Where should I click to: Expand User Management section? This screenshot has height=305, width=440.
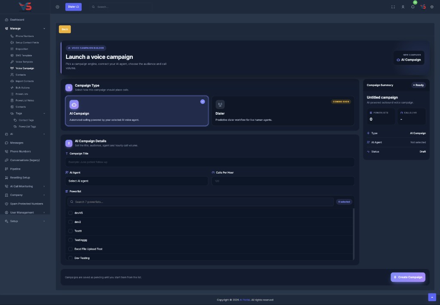[x=25, y=212]
